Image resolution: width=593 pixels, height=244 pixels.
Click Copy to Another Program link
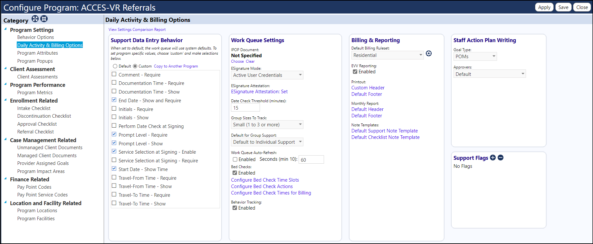pos(176,66)
